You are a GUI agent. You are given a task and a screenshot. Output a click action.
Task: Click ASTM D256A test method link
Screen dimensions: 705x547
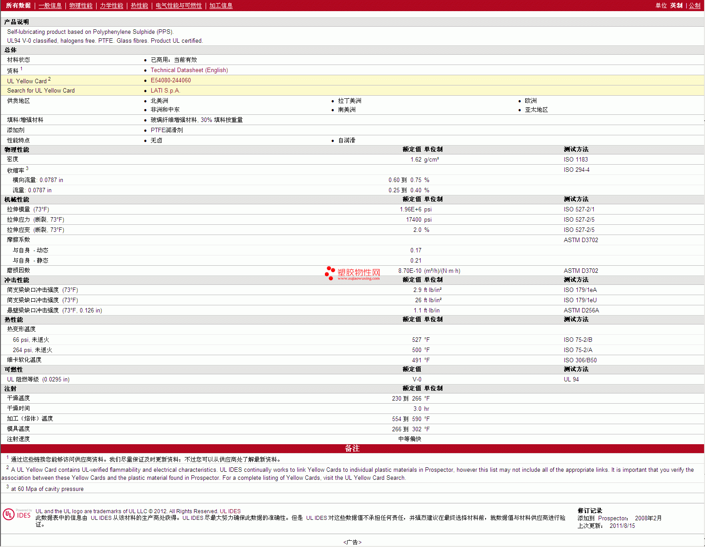click(x=581, y=311)
